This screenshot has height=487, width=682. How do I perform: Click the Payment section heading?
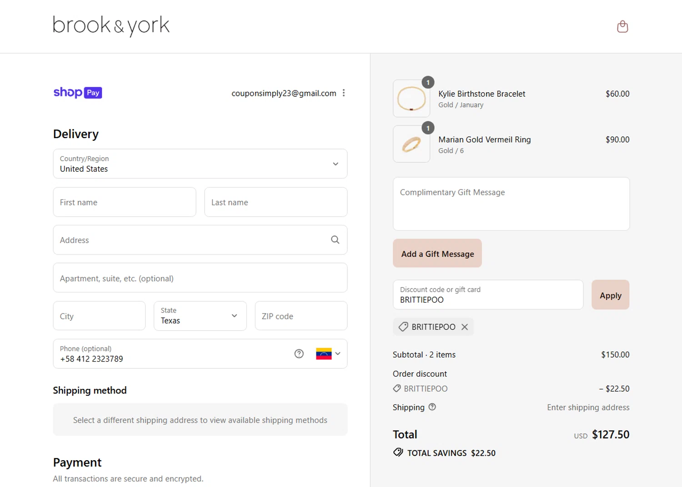point(77,462)
